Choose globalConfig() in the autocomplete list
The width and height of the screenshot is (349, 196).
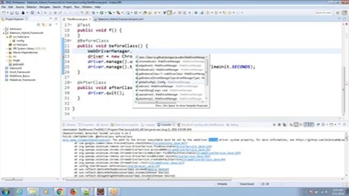pos(170,82)
